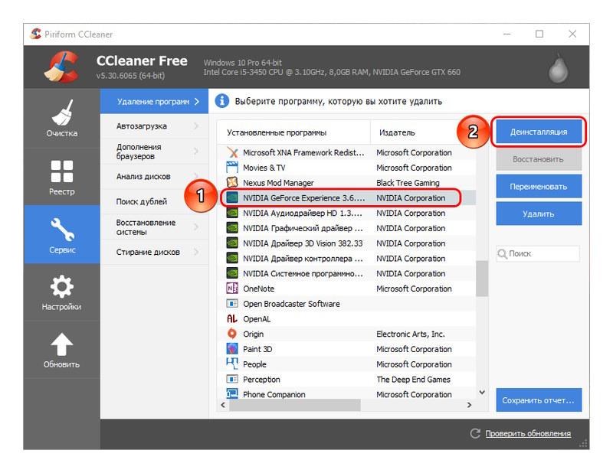Click the Perception app icon

[232, 379]
